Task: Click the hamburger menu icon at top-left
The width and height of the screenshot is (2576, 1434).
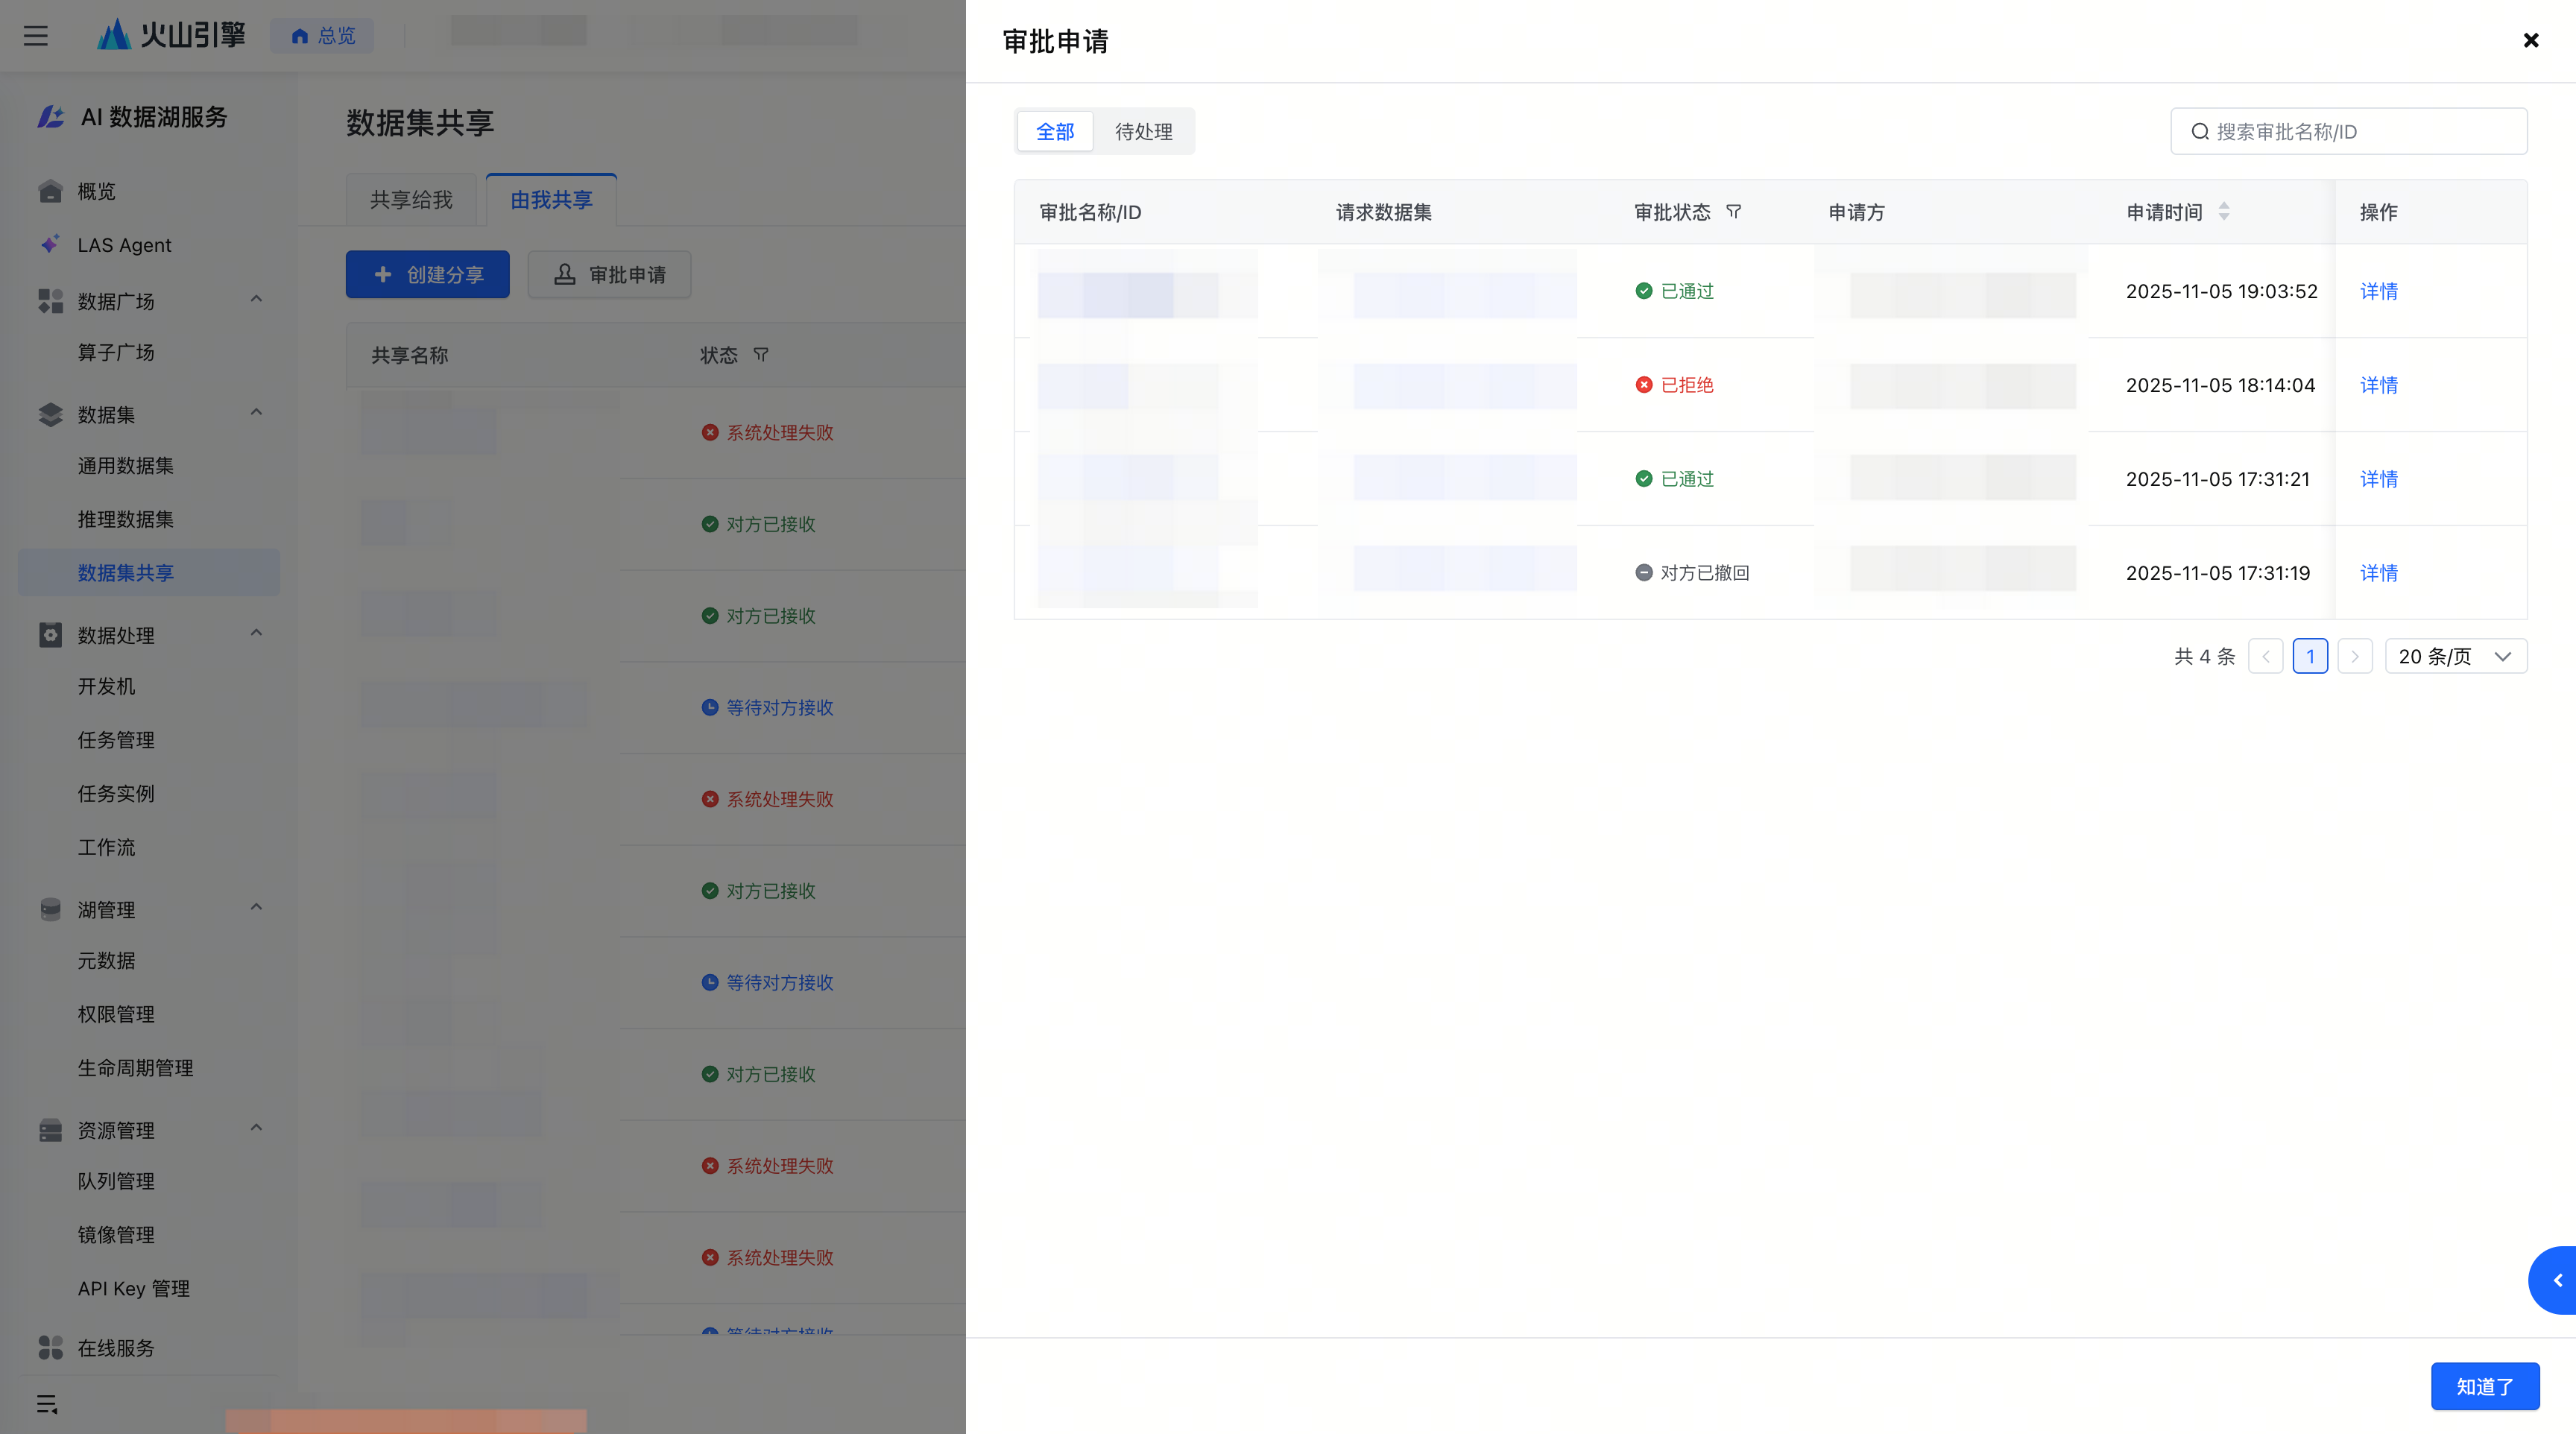Action: click(36, 36)
